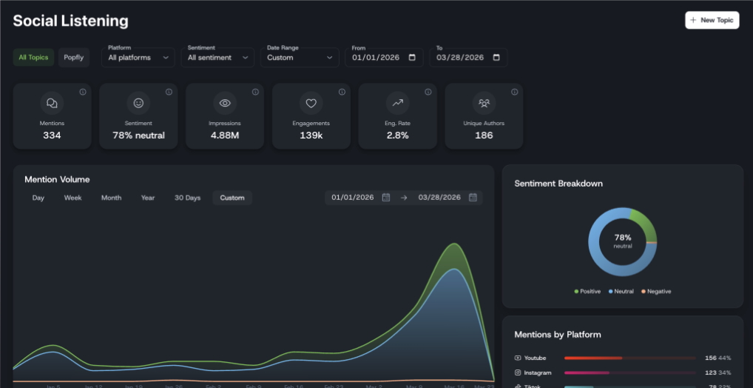Toggle the Positive legend item
Viewport: 753px width, 388px height.
587,291
